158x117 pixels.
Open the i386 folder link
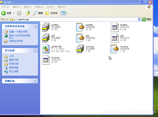click(x=11, y=56)
